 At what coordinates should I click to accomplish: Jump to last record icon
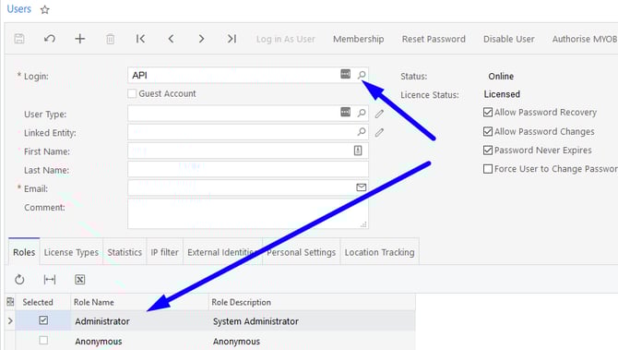point(232,39)
